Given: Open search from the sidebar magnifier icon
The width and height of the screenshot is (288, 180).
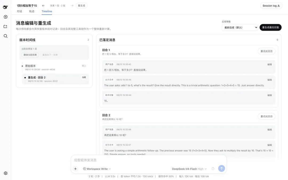Looking at the screenshot, I should pos(6,36).
